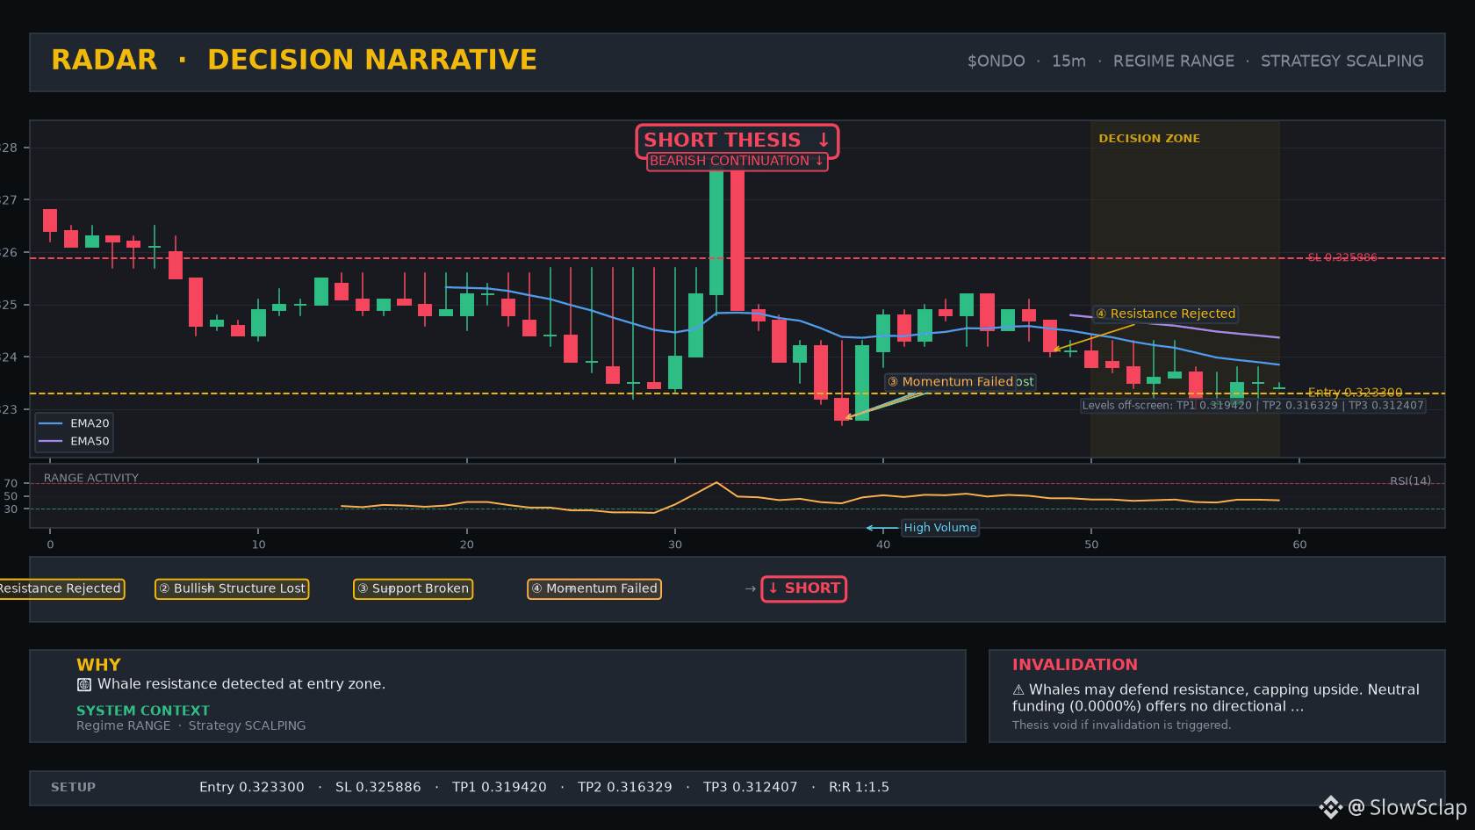Click the Thesis void if invalidation note
1475x830 pixels.
click(x=1121, y=725)
